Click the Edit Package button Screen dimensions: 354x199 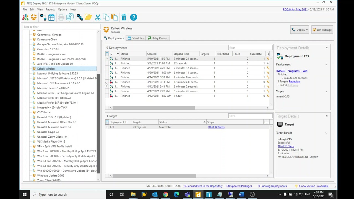pos(322,30)
